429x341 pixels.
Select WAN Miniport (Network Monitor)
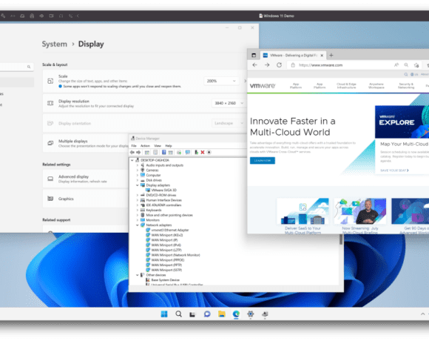click(175, 255)
